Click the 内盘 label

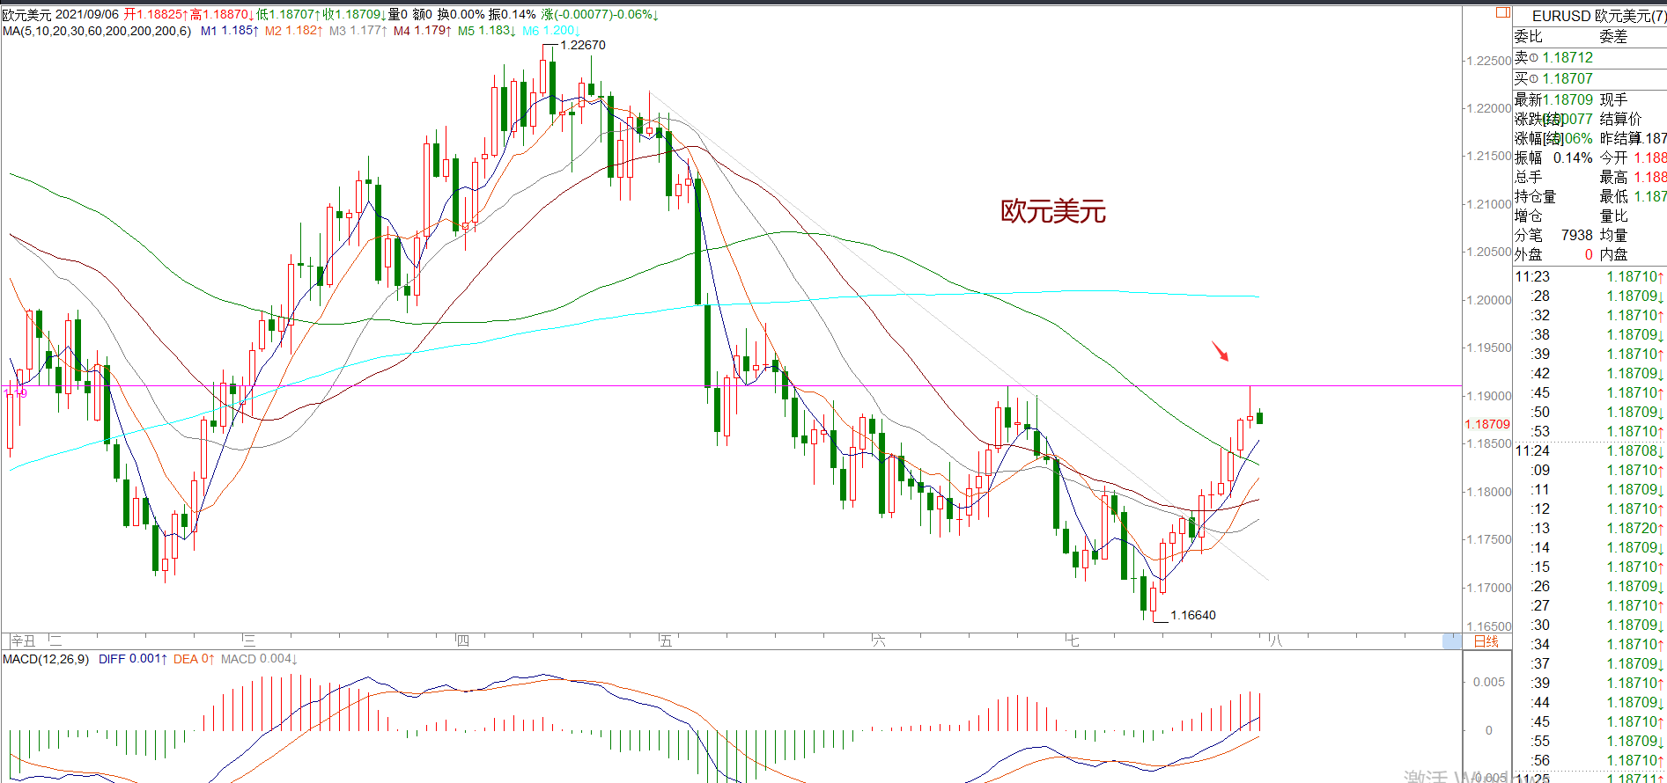(x=1613, y=254)
